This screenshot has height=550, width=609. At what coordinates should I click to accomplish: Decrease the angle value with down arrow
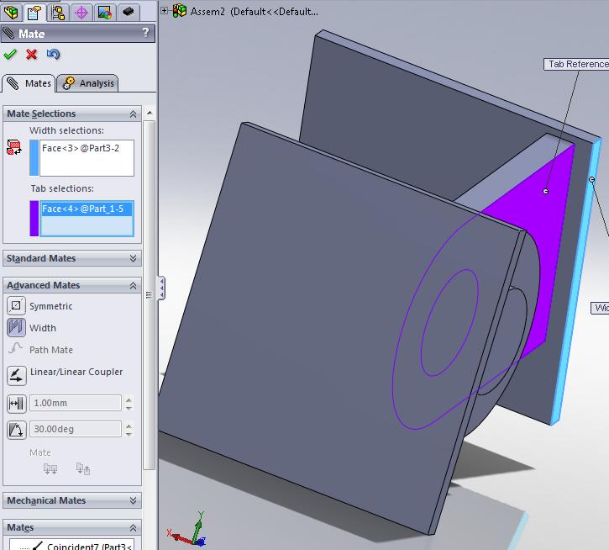click(x=129, y=433)
